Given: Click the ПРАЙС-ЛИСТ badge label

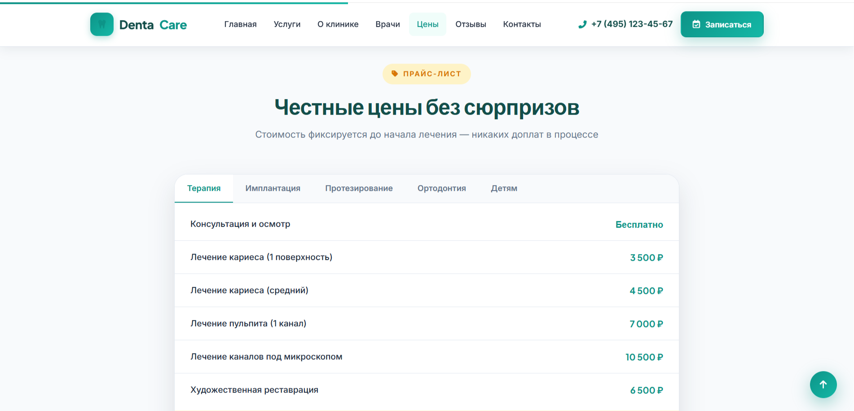Looking at the screenshot, I should tap(427, 74).
